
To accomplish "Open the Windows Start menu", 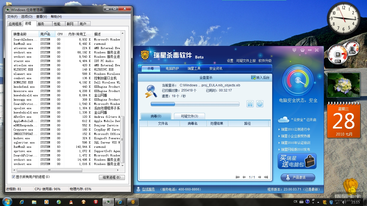I will tap(7, 201).
